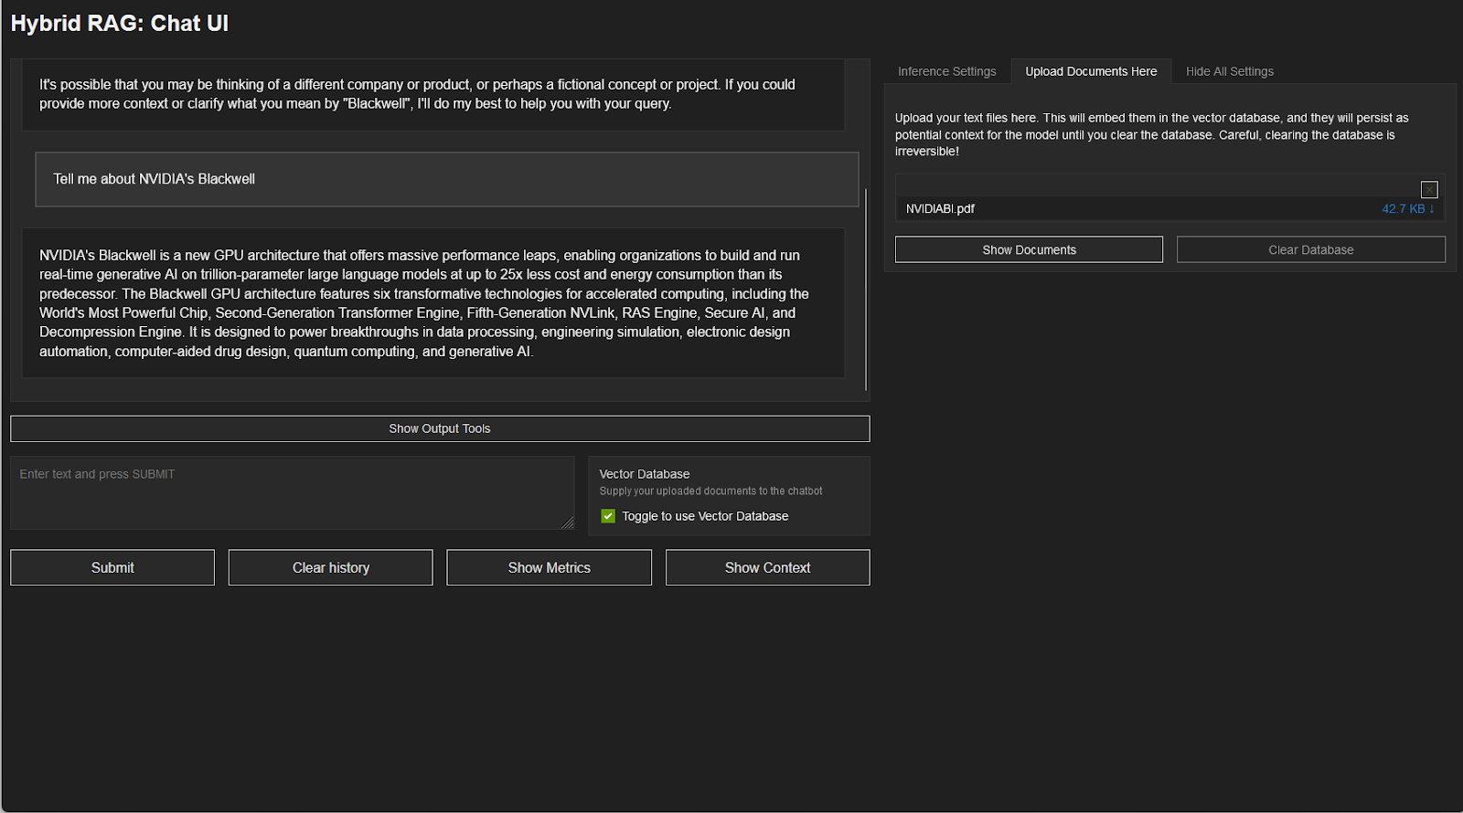Switch to the Inference Settings tab

[x=946, y=71]
